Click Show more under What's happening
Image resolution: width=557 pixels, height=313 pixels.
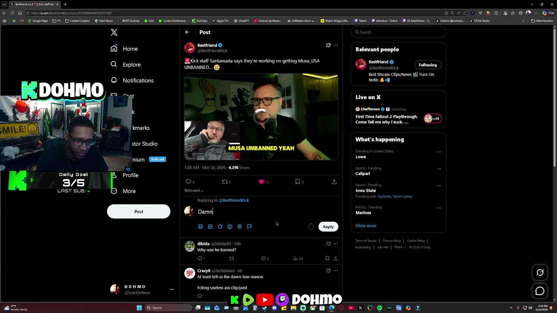366,226
